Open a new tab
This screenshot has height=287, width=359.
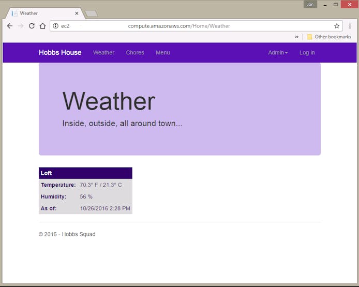(92, 13)
